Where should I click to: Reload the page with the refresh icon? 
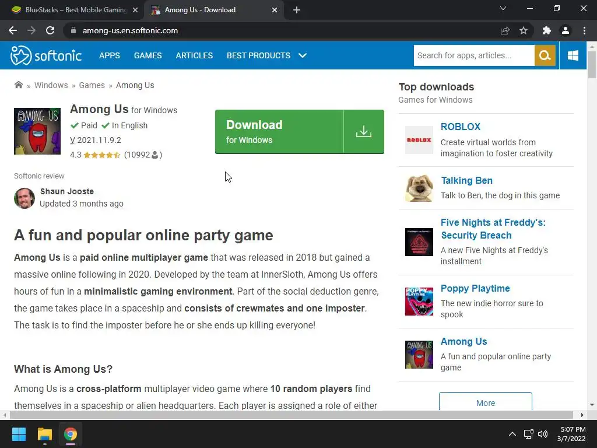pos(50,30)
